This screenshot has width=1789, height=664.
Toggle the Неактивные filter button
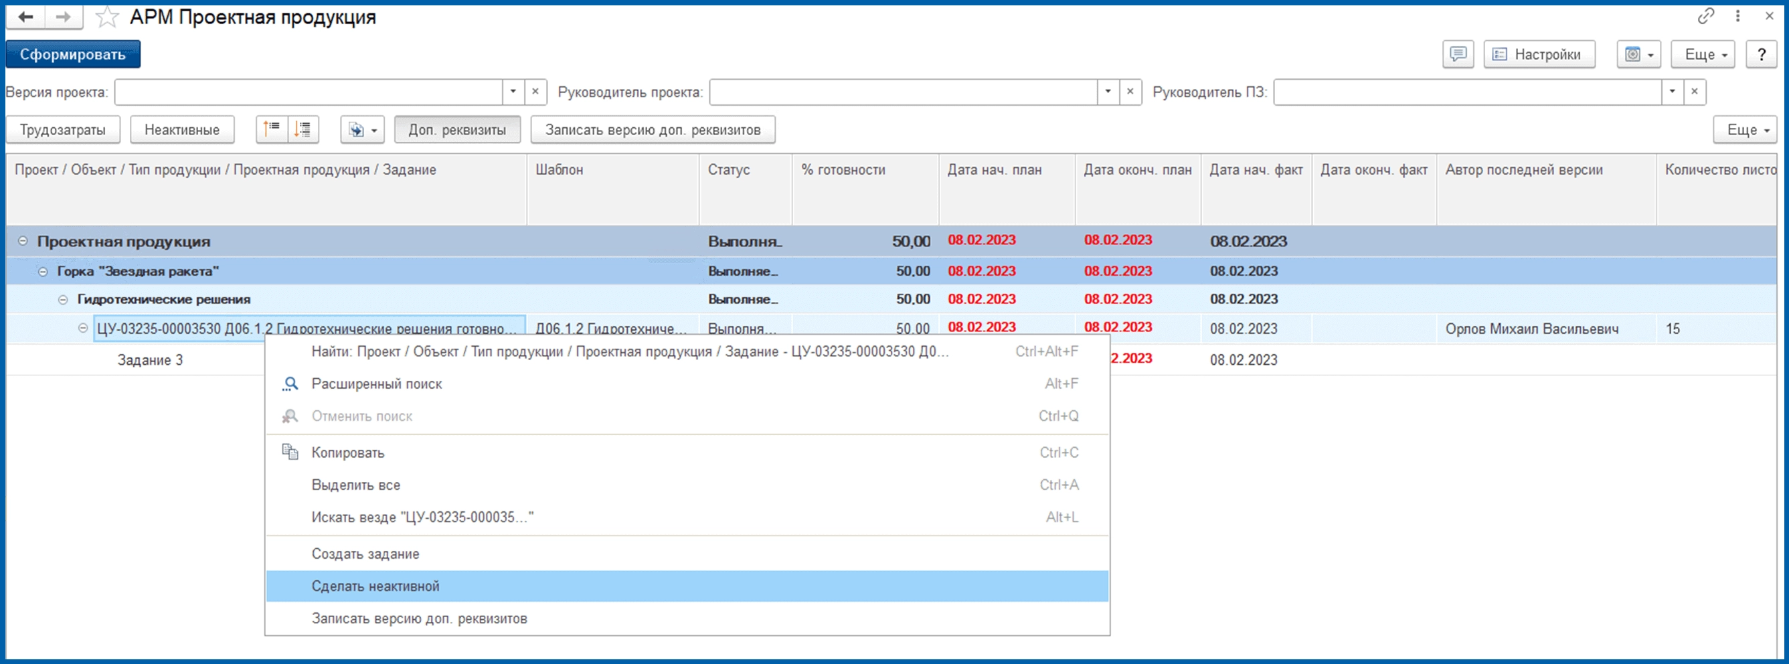(181, 130)
